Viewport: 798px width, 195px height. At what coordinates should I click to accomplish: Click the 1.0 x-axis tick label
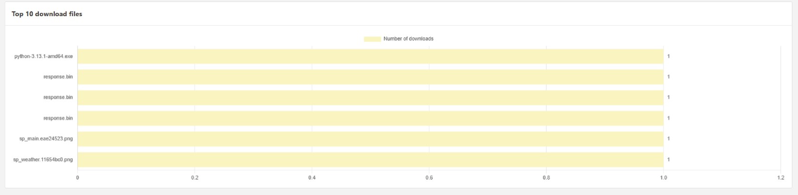click(x=663, y=178)
